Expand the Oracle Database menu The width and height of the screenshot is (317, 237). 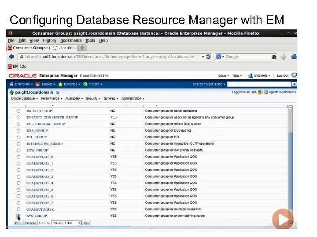[24, 99]
